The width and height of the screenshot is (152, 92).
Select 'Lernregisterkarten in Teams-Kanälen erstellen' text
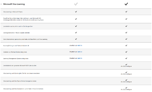point(17,33)
